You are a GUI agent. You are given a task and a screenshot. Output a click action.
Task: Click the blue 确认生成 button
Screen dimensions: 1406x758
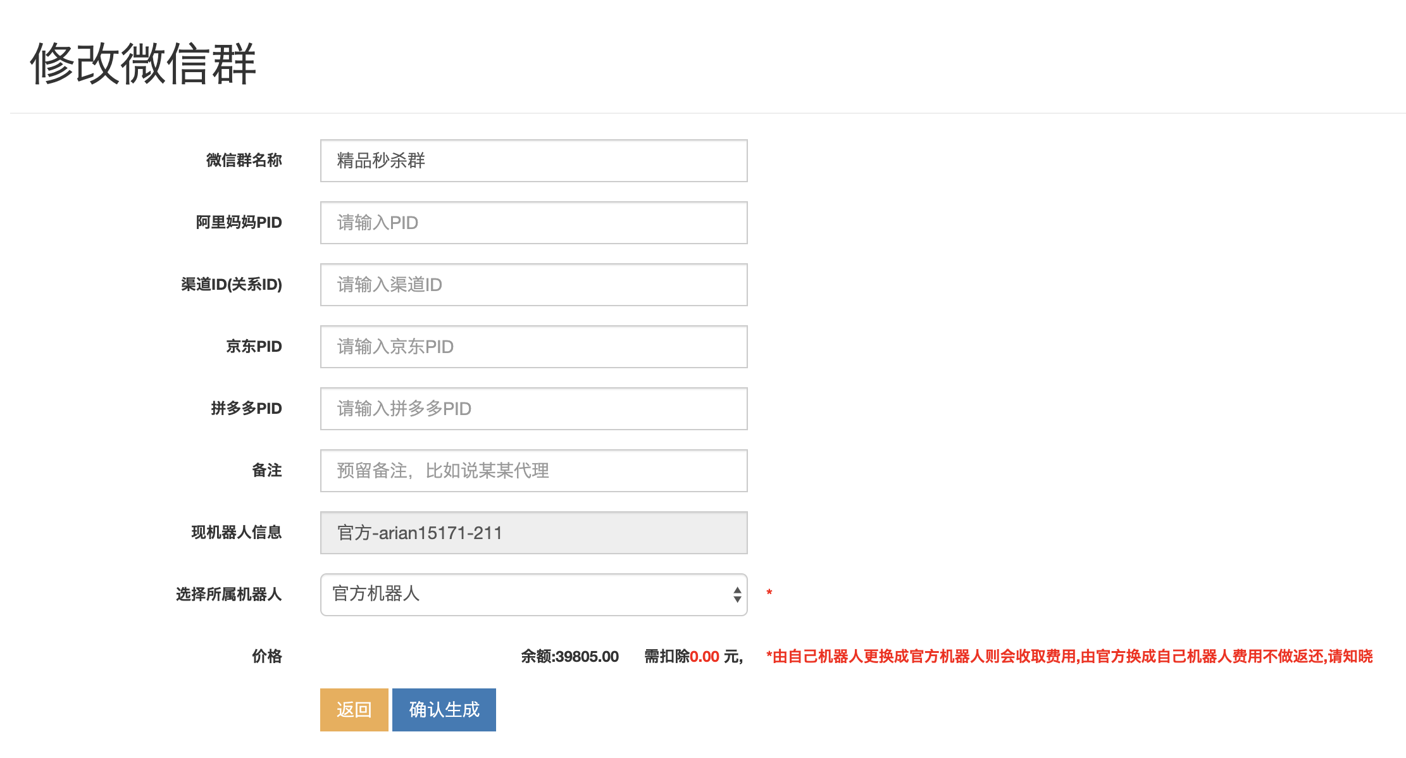coord(444,710)
